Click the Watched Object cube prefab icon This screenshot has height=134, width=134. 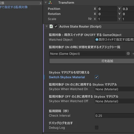[x=97, y=40]
